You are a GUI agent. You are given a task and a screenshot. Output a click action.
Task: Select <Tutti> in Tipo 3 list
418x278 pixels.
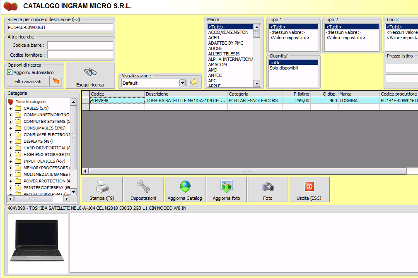(402, 27)
